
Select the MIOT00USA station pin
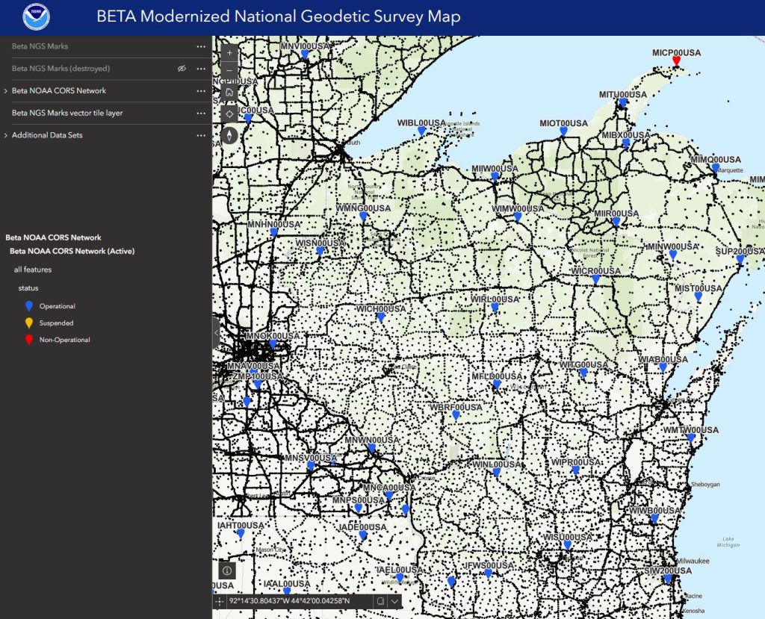(563, 131)
